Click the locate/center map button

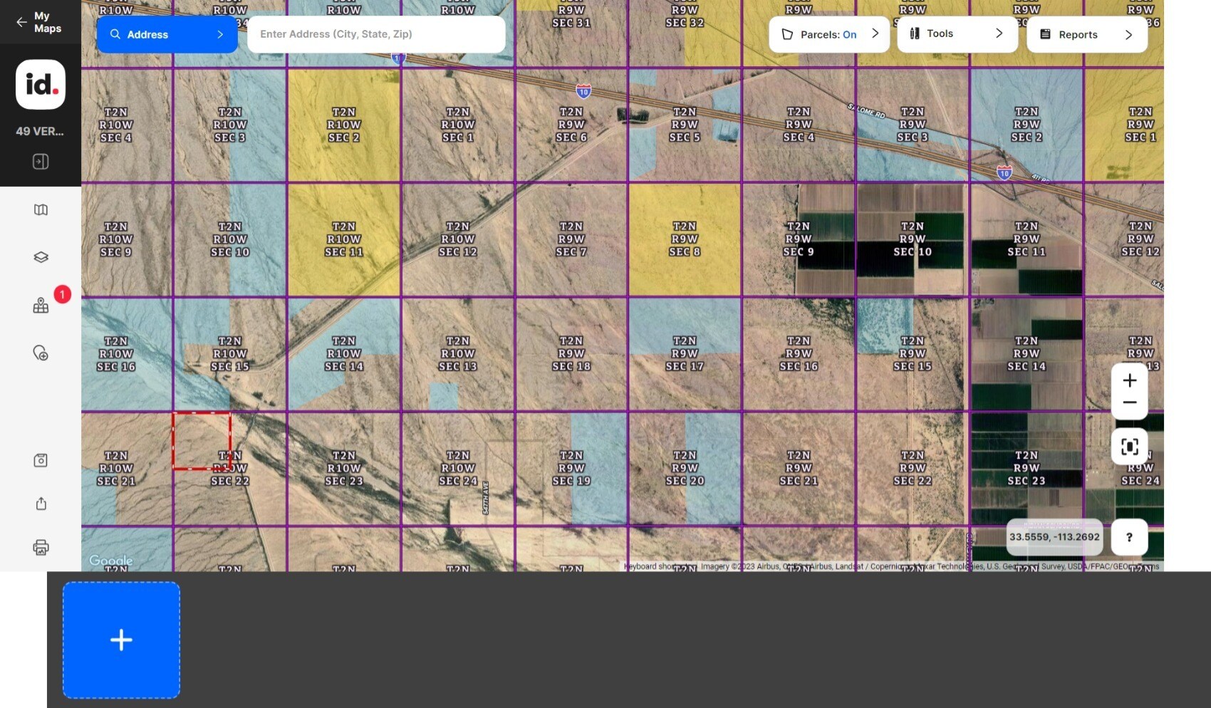click(1129, 447)
